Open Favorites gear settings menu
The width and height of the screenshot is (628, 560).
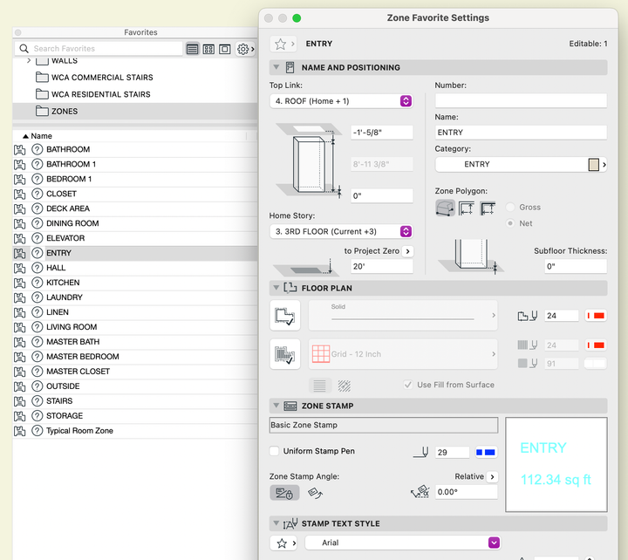coord(245,49)
